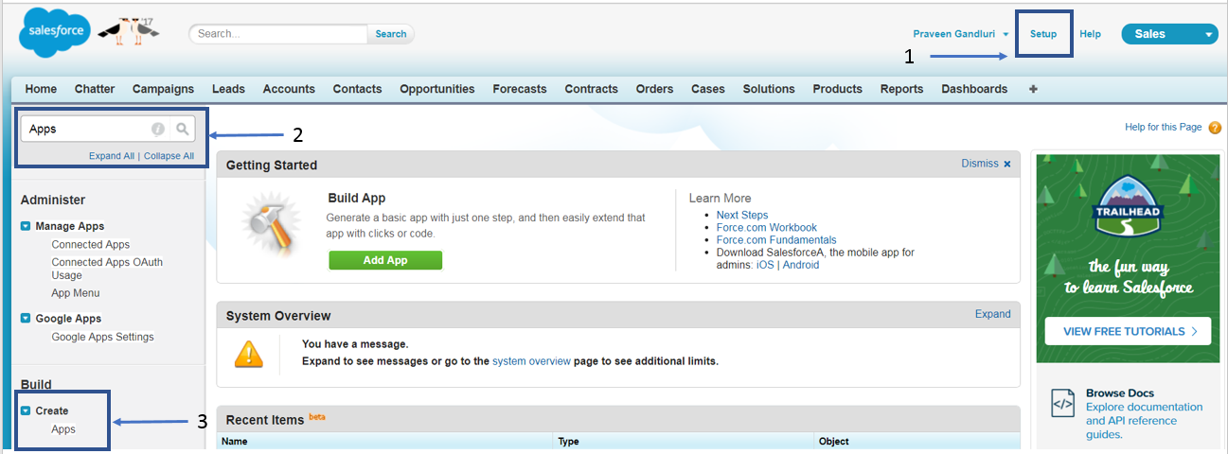Click Help for this Page link
Viewport: 1228px width, 454px height.
[1163, 127]
